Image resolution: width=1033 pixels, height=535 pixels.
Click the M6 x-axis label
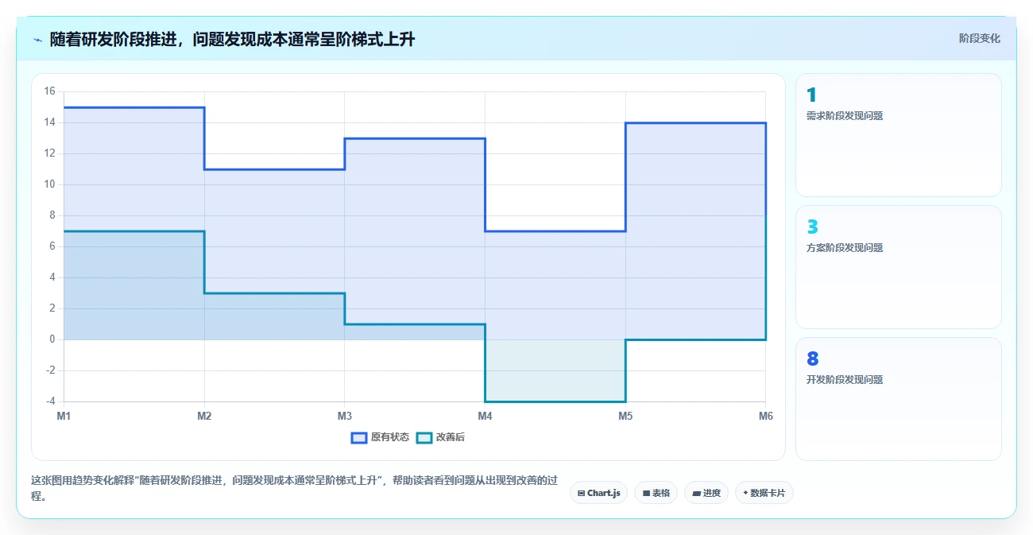coord(765,416)
